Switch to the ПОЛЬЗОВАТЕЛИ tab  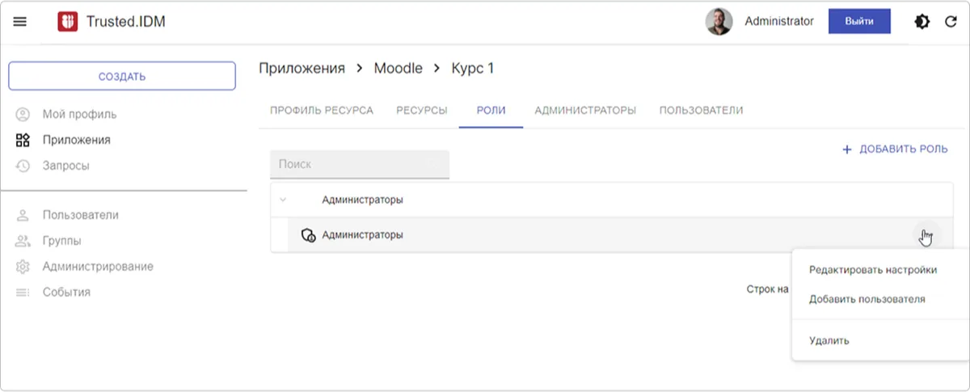(701, 111)
